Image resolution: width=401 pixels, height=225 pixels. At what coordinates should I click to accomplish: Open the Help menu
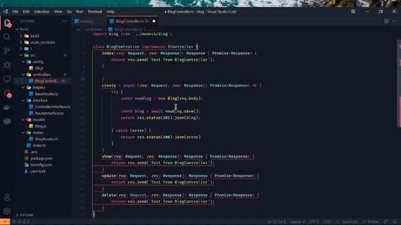pyautogui.click(x=110, y=11)
